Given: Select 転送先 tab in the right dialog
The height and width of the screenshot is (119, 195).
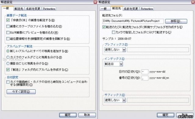Looking at the screenshot, I should coord(117,8).
